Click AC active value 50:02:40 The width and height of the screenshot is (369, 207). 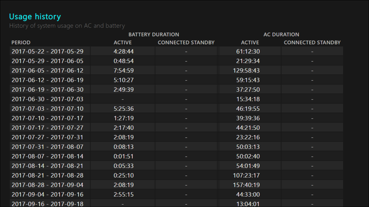tap(248, 156)
